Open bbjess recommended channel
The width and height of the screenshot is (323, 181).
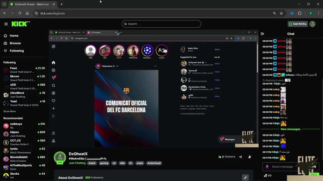click(24, 134)
